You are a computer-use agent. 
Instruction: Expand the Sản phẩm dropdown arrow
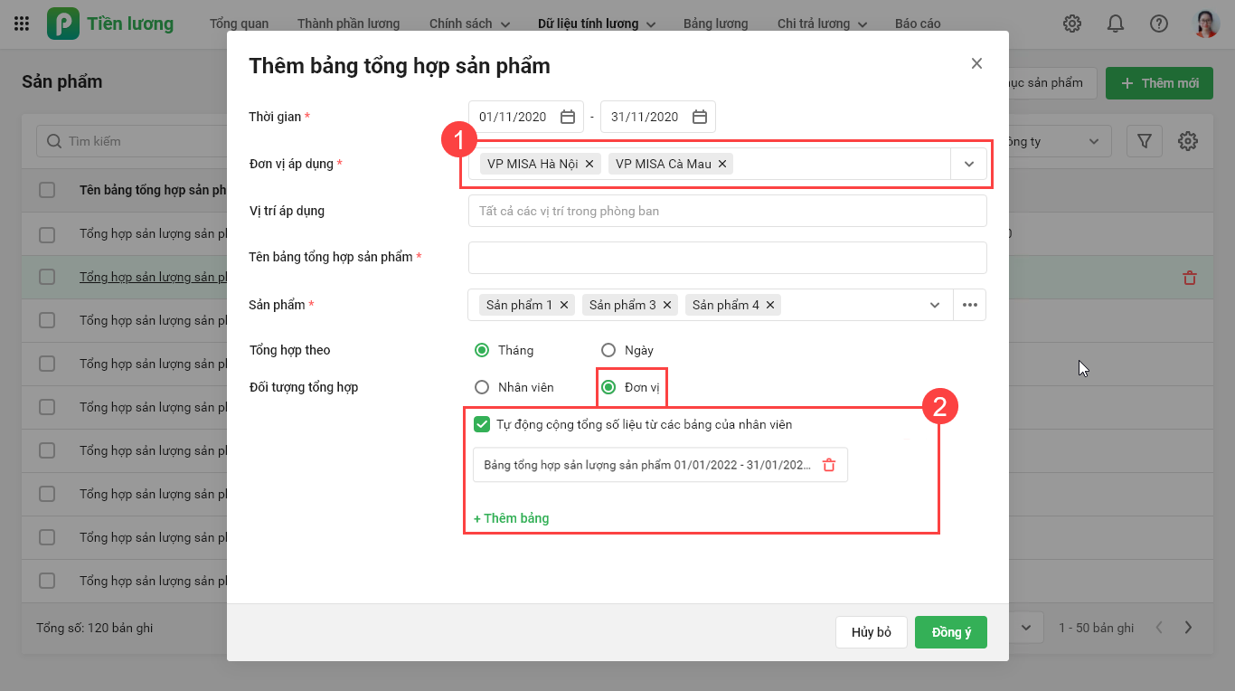click(x=935, y=305)
